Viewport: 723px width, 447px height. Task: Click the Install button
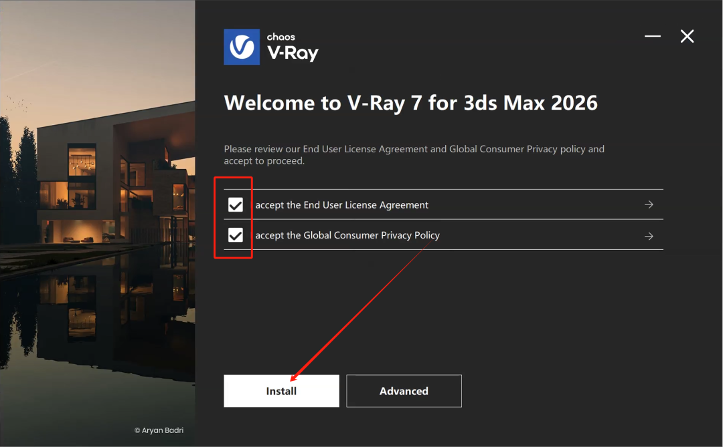[x=281, y=391]
